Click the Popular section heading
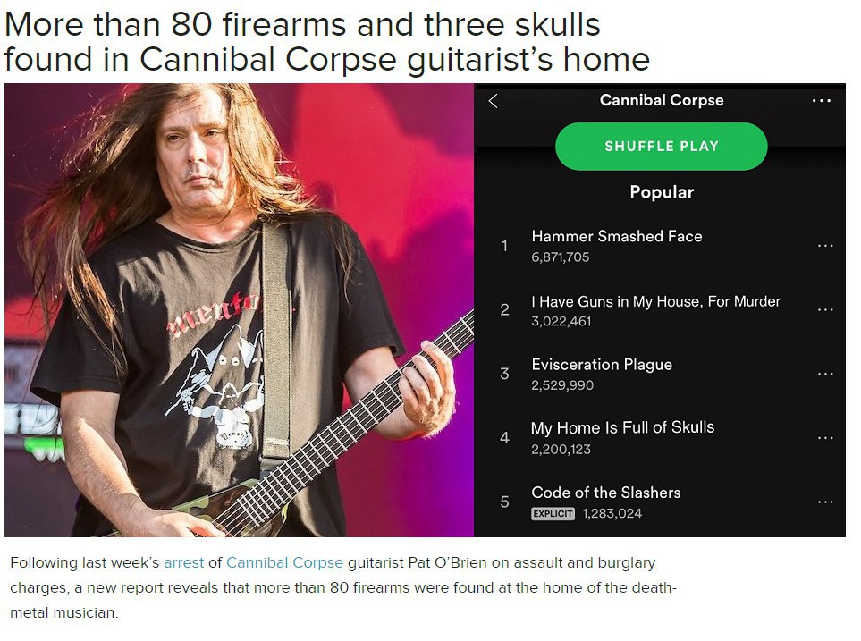Image resolution: width=861 pixels, height=641 pixels. [x=662, y=192]
